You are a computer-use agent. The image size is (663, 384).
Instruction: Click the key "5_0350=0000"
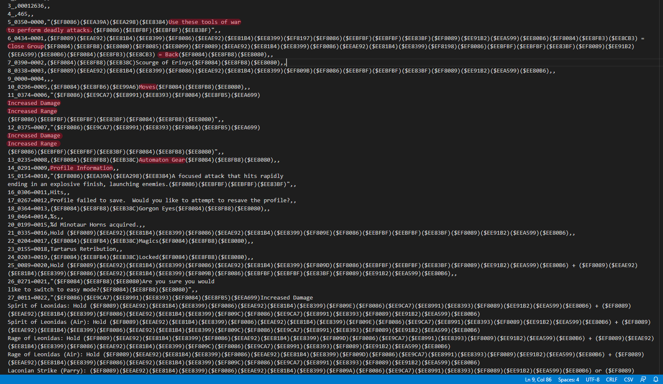coord(26,22)
